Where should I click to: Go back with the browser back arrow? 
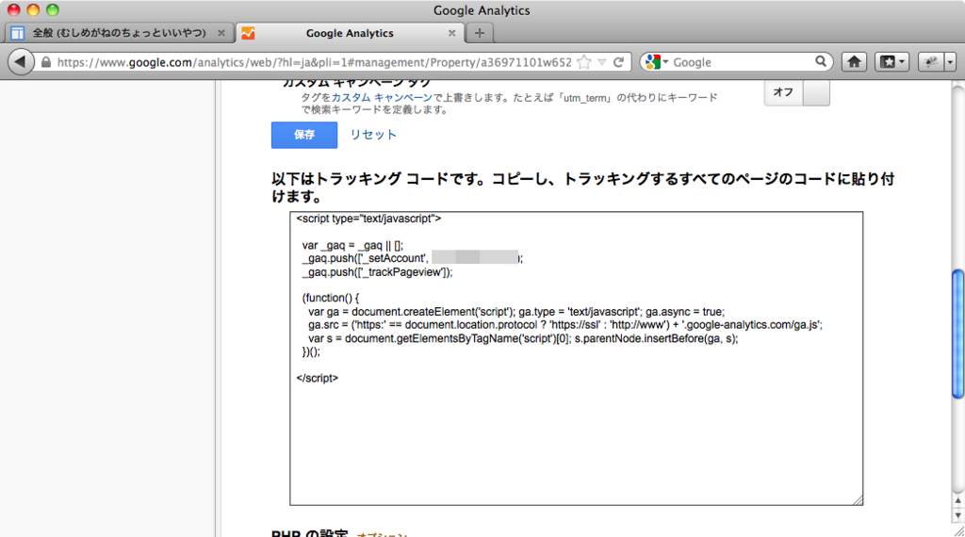pos(21,62)
